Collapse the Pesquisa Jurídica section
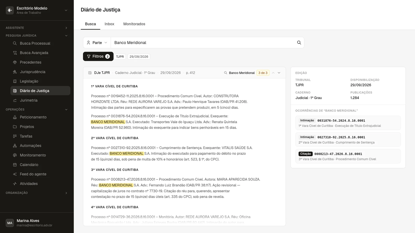The height and width of the screenshot is (233, 415). (x=37, y=35)
